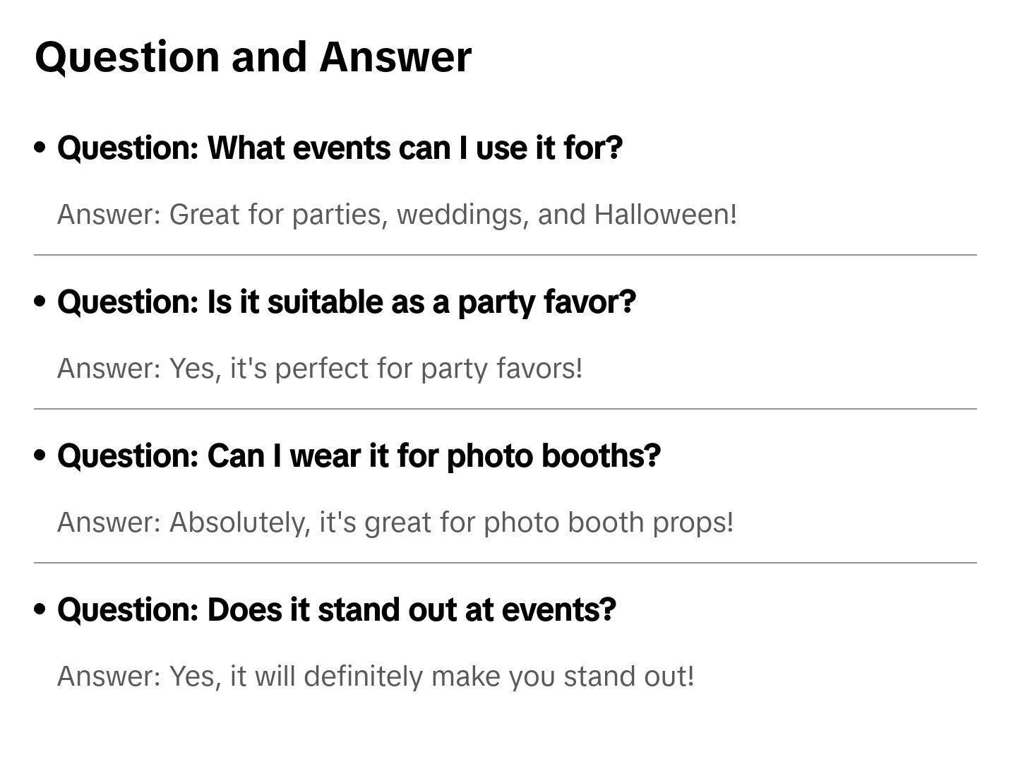Viewport: 1011px width, 757px height.
Task: Click the answer 'definitely make you stand out'
Action: (x=376, y=676)
